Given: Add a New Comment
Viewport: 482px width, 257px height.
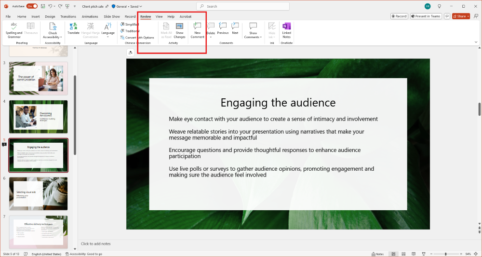Looking at the screenshot, I should tap(197, 30).
